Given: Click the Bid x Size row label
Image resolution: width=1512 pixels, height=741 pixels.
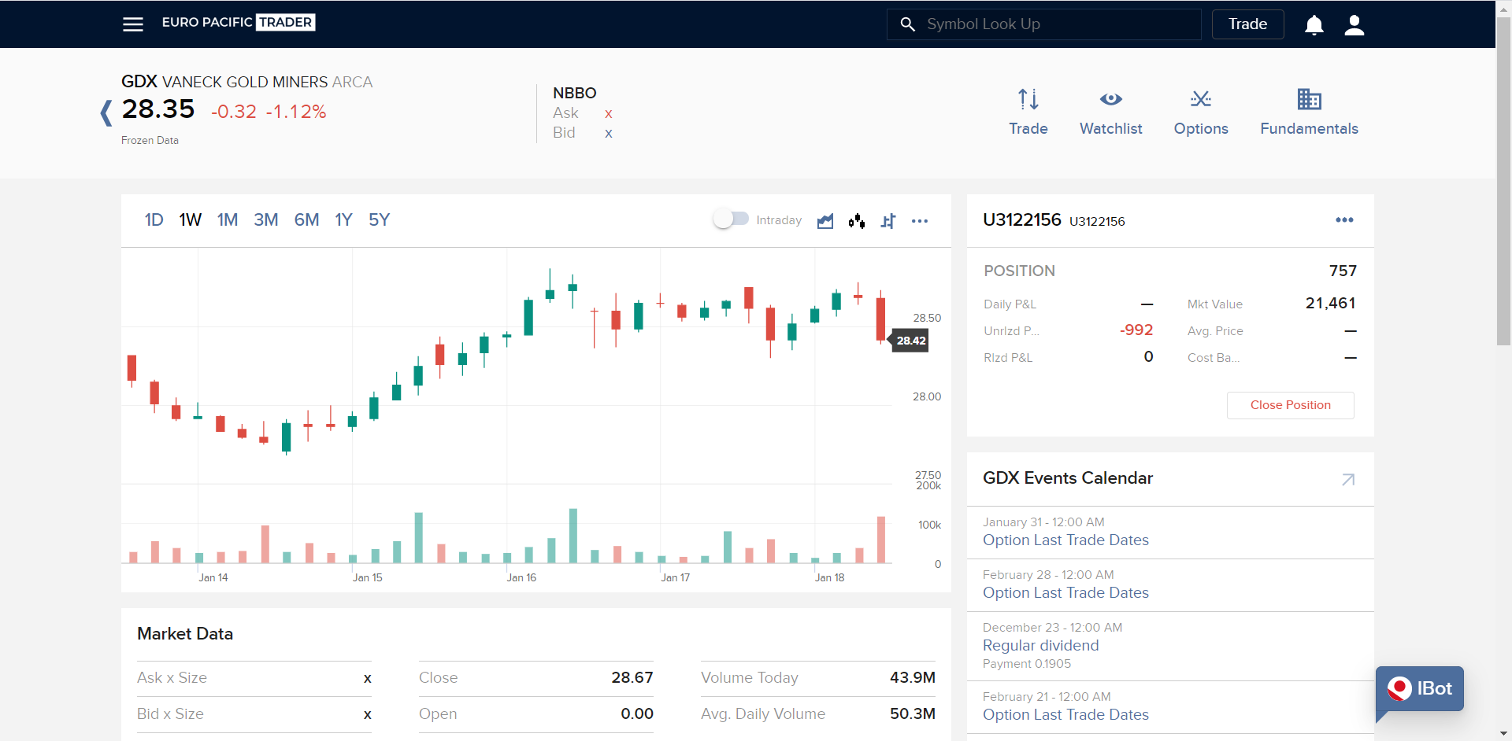Looking at the screenshot, I should tap(170, 714).
